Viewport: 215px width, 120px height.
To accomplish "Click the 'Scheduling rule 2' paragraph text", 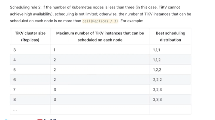I will click(100, 14).
